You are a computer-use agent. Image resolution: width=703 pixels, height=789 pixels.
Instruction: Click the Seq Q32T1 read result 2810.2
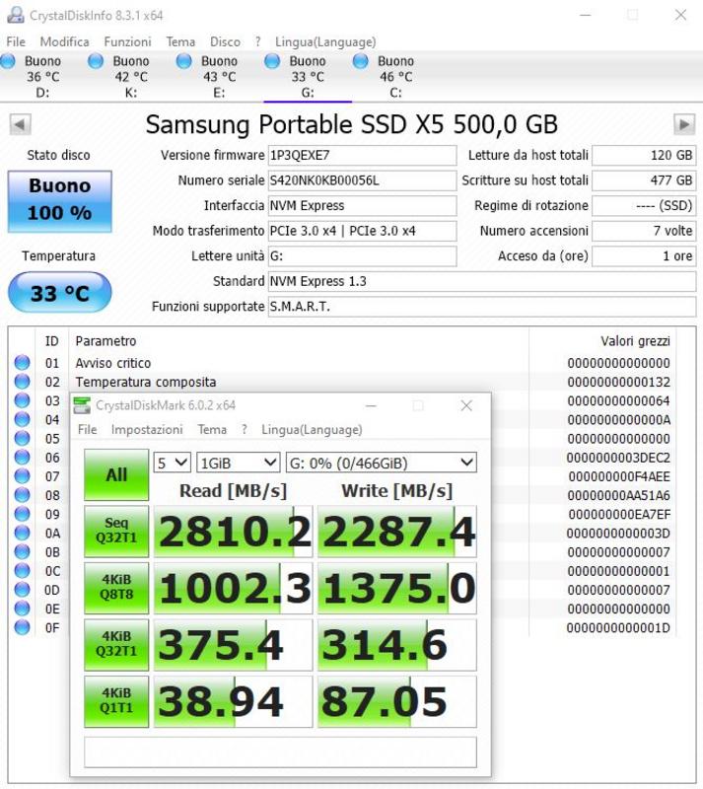[x=233, y=532]
